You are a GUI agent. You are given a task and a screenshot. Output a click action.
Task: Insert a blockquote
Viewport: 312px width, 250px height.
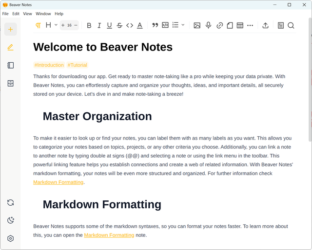click(x=155, y=25)
